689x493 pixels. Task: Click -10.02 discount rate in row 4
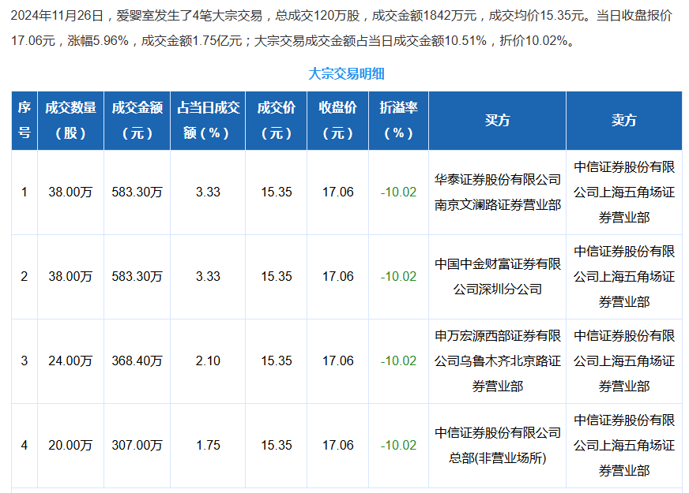tap(398, 445)
